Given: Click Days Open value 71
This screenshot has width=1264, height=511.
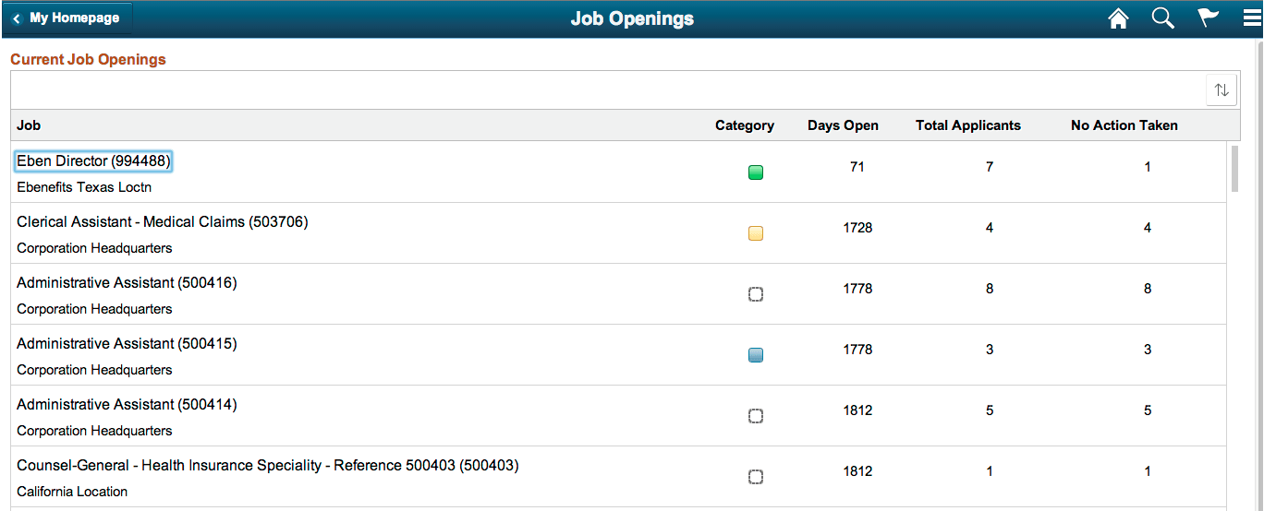Looking at the screenshot, I should click(857, 167).
